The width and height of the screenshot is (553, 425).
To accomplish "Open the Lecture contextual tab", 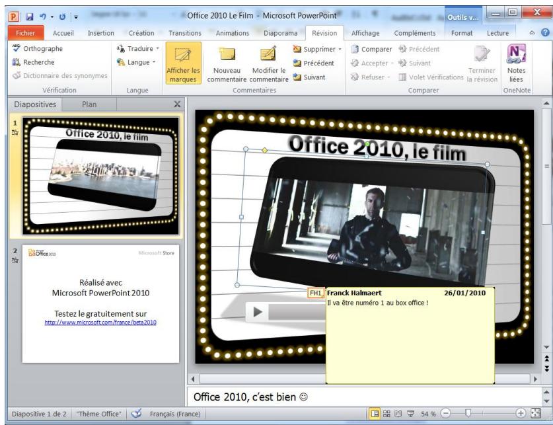I will point(498,33).
